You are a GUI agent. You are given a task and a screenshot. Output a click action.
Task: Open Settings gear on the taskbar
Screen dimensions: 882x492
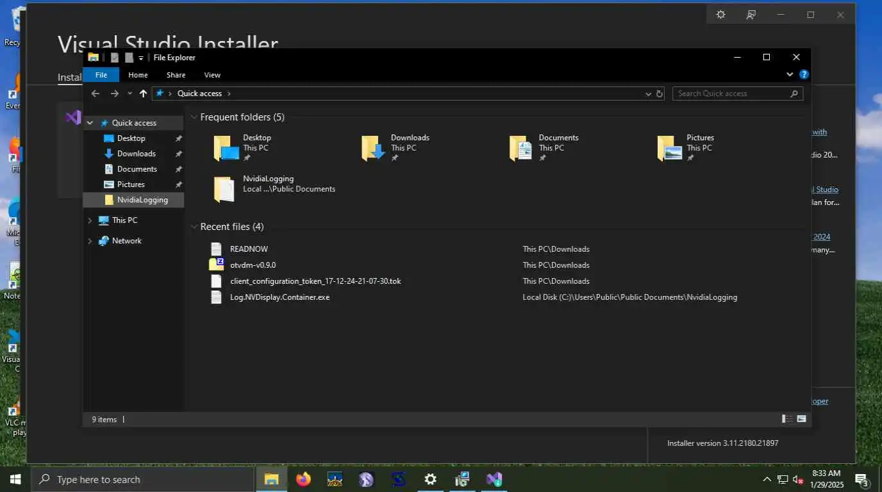tap(431, 479)
